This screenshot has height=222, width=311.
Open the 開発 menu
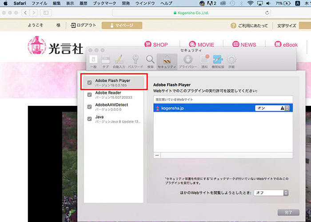pos(126,3)
